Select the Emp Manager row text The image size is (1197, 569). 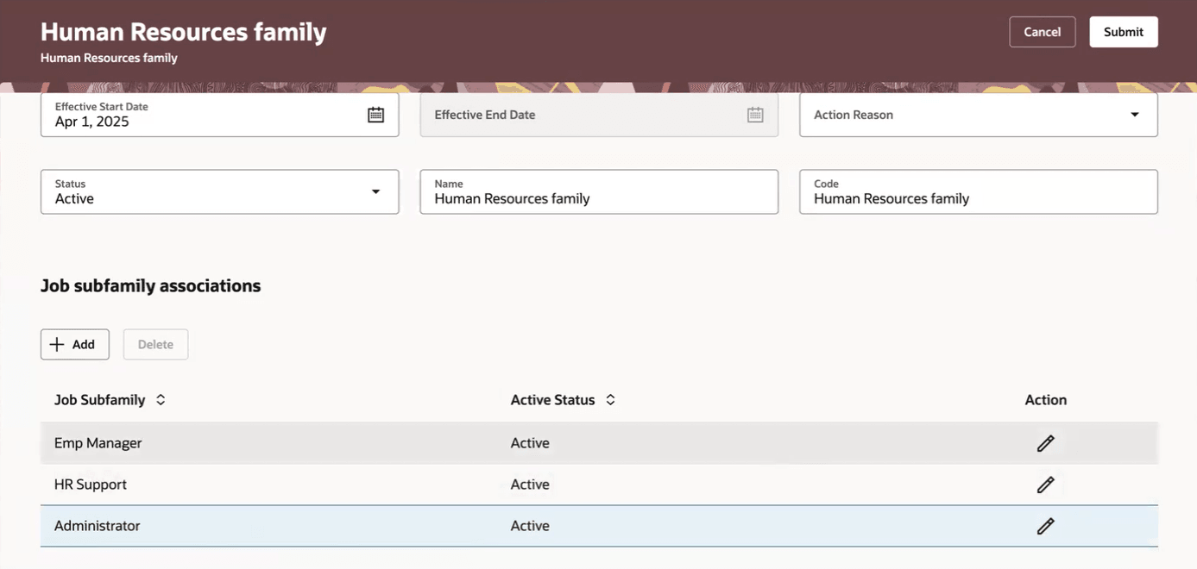[x=98, y=443]
